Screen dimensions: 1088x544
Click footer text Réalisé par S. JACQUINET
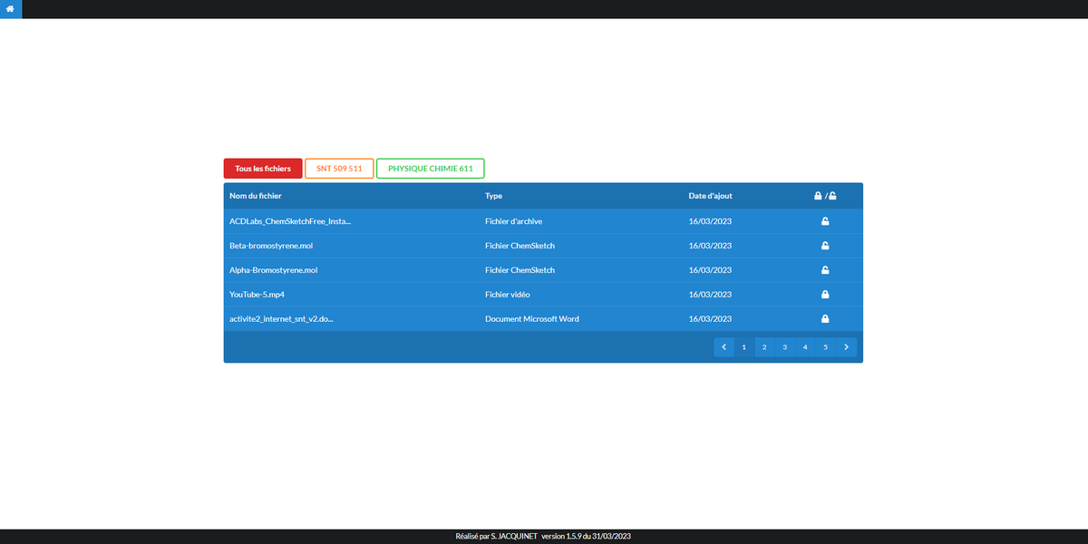[497, 537]
